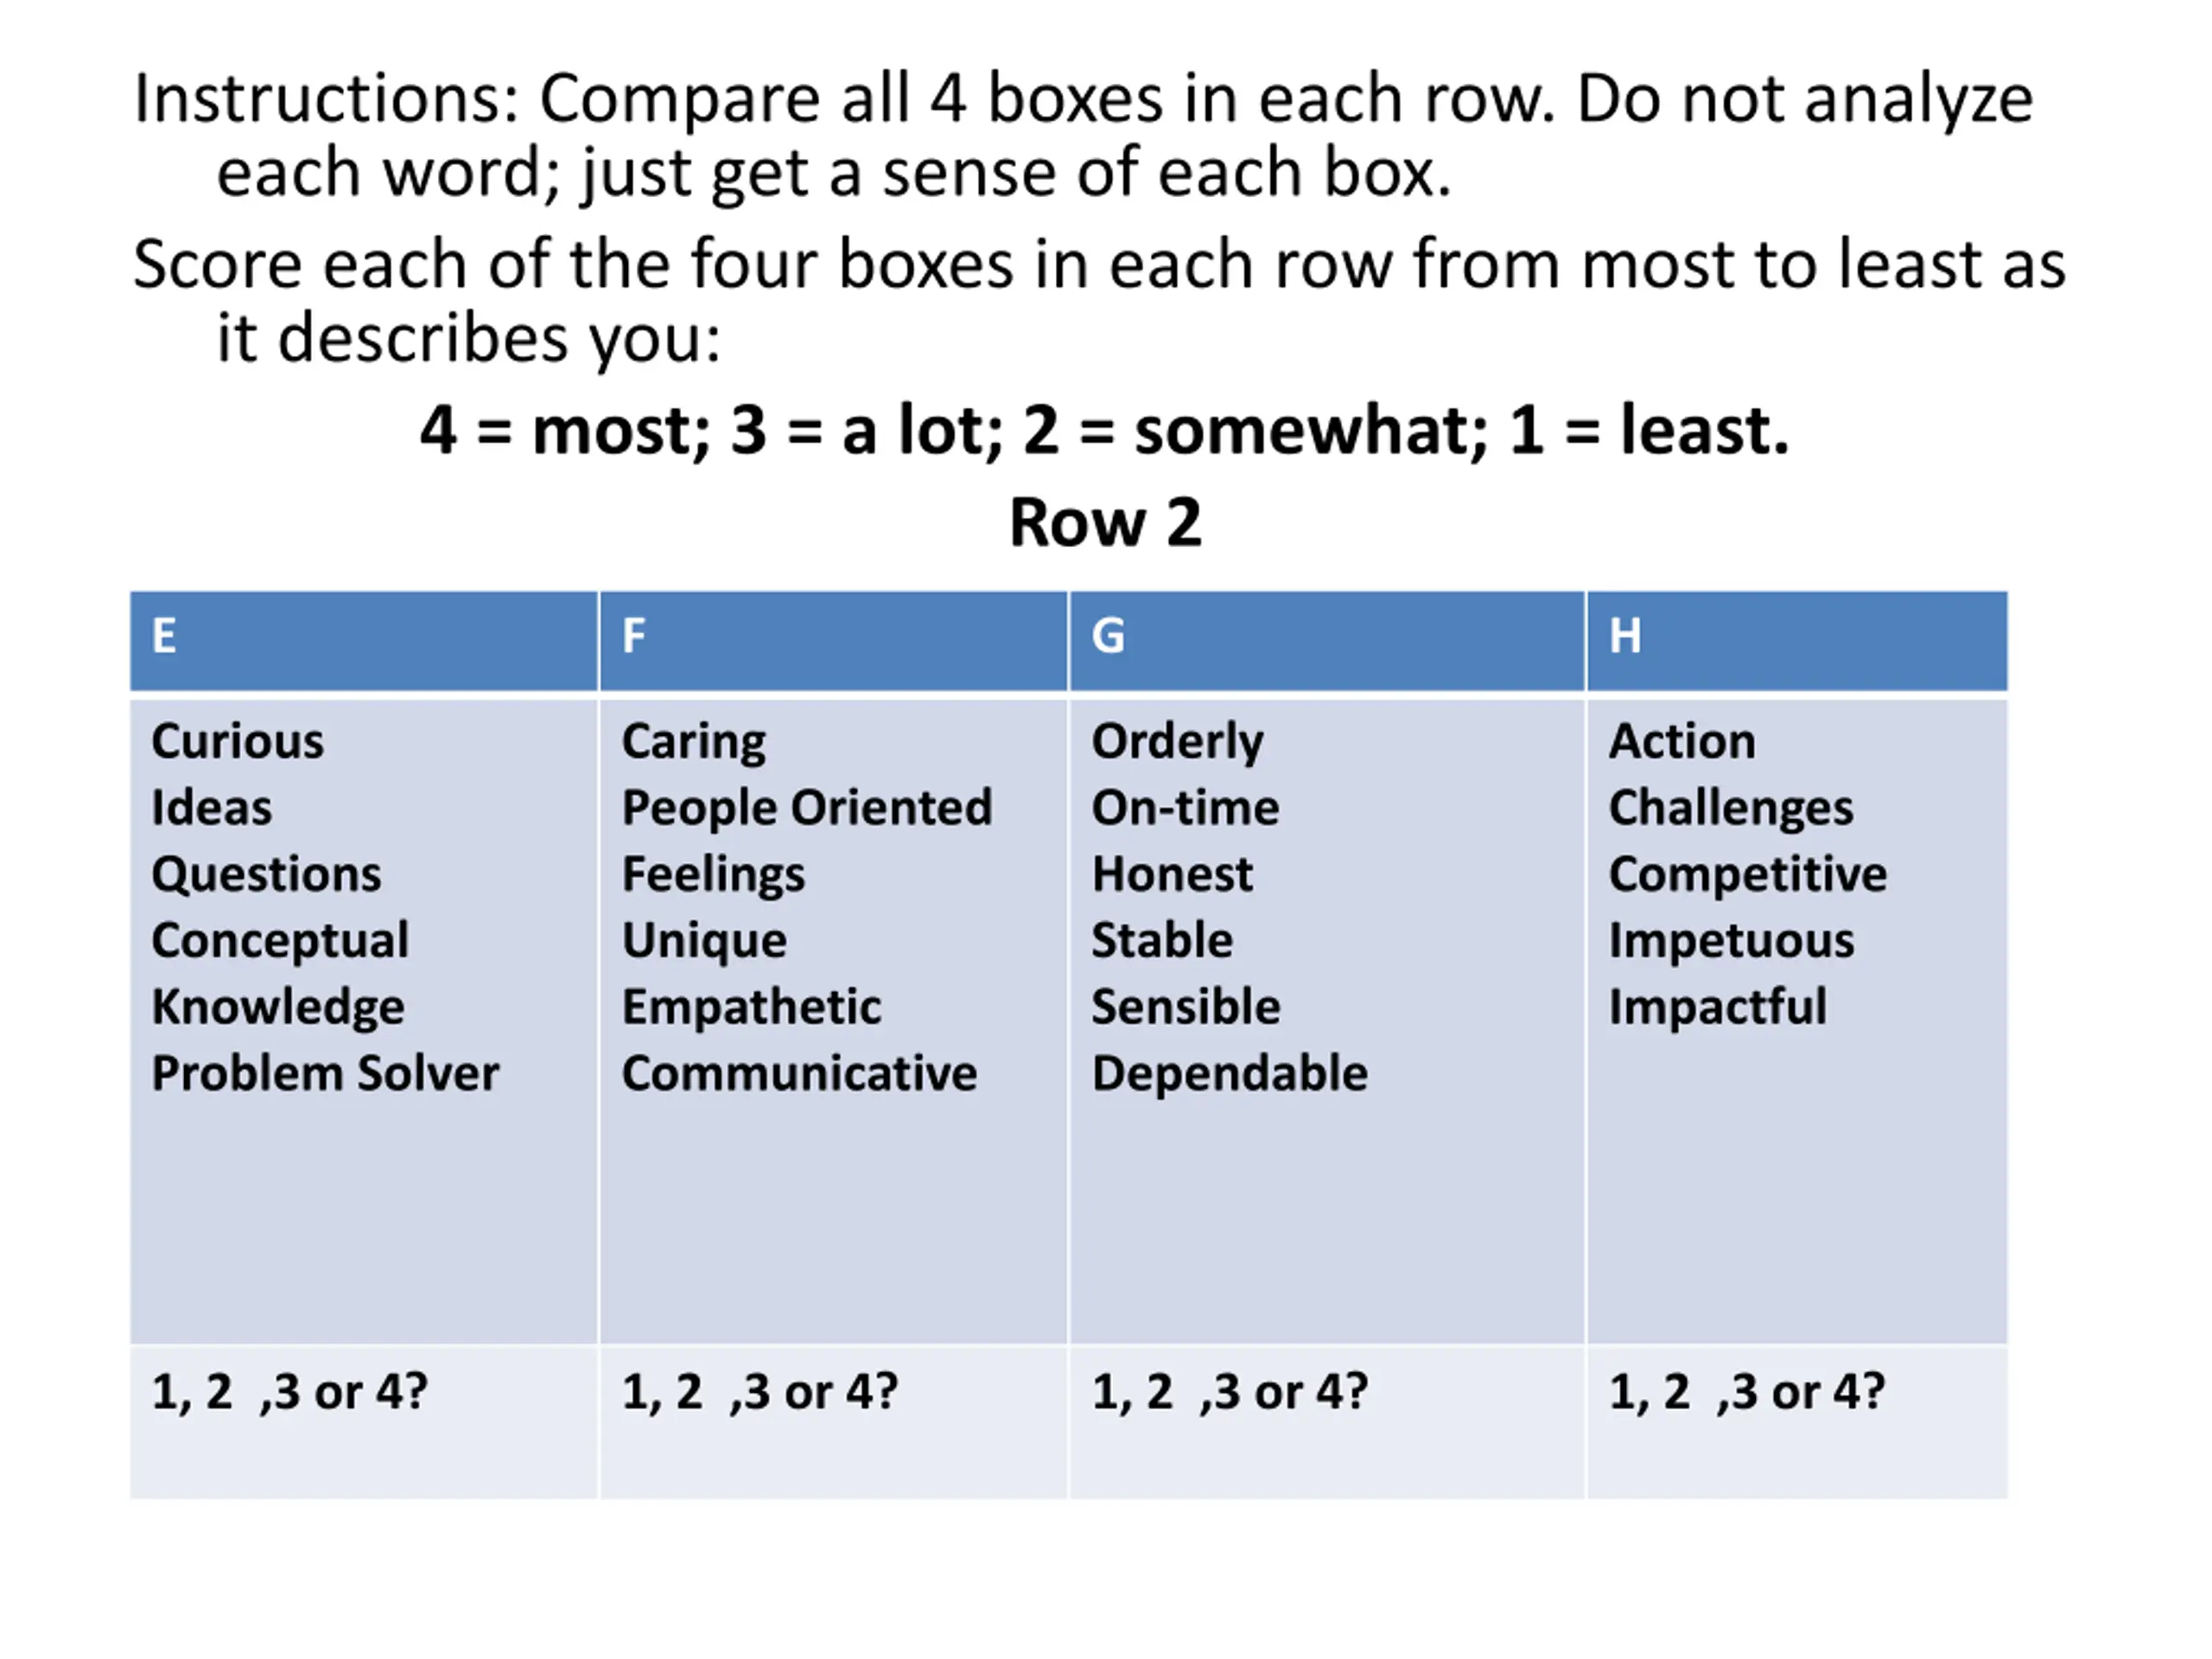The width and height of the screenshot is (2212, 1659).
Task: Click "Problem Solver" in column E
Action: point(325,1074)
